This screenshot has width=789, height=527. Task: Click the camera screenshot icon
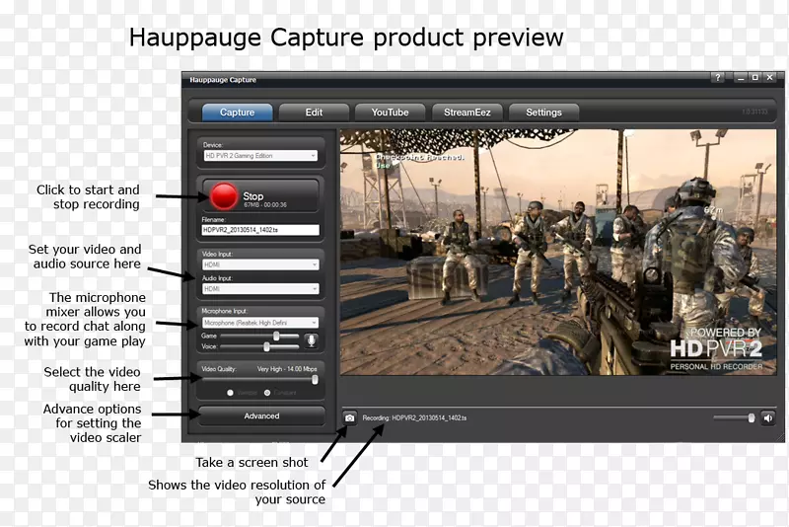pos(350,417)
